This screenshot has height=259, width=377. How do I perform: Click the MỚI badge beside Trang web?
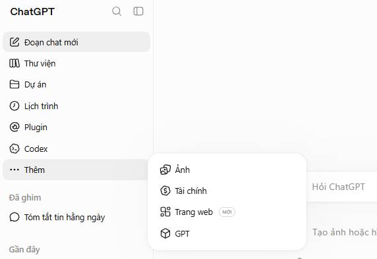[227, 212]
